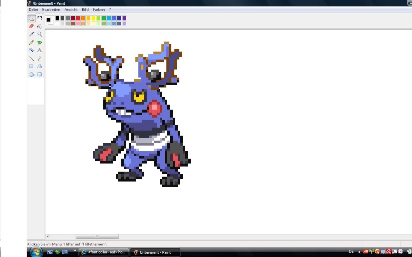Image resolution: width=412 pixels, height=257 pixels.
Task: Click the creature's yellow eye on canvas
Action: coord(139,97)
